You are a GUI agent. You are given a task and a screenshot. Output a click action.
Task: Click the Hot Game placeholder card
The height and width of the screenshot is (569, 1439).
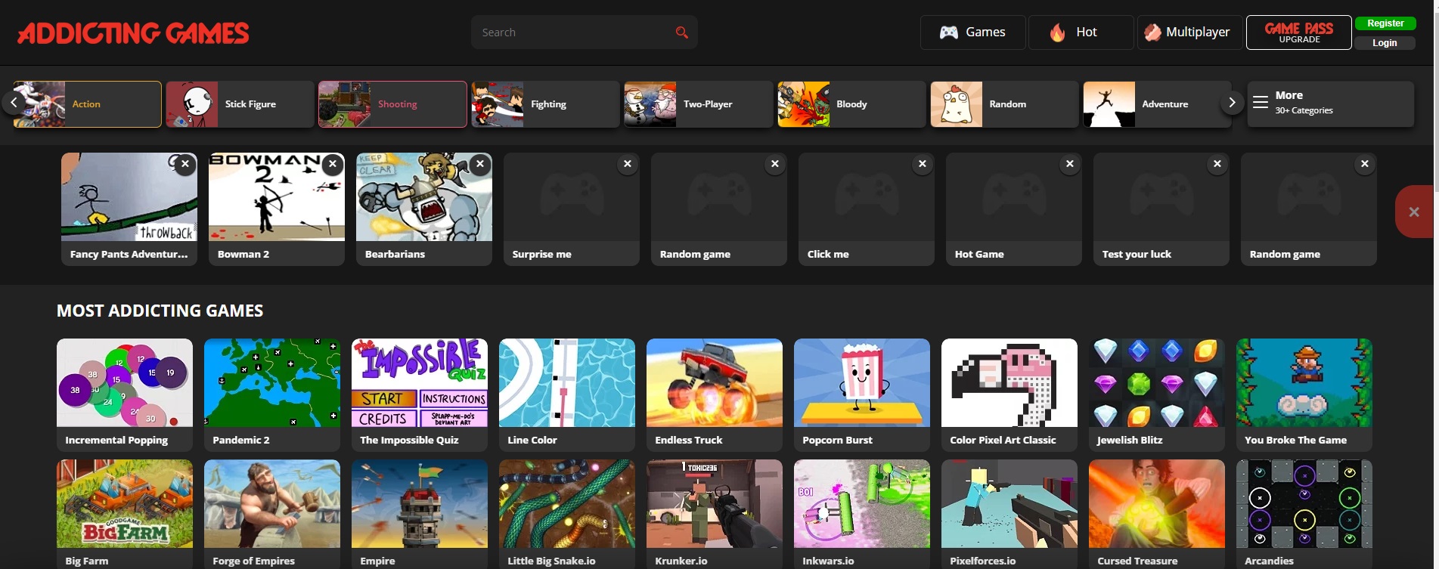click(x=1014, y=209)
